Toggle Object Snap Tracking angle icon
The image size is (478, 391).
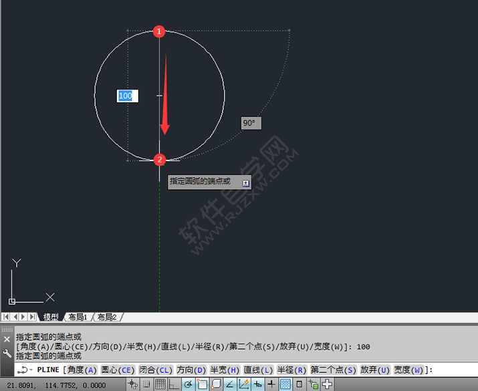(229, 384)
